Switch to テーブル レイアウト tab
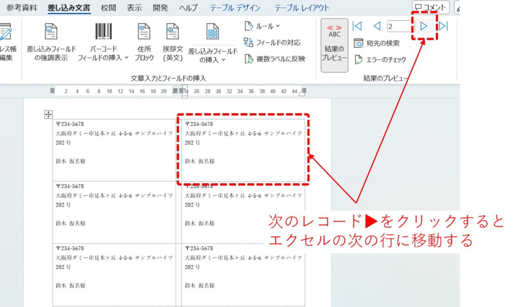This screenshot has width=517, height=307. [302, 8]
